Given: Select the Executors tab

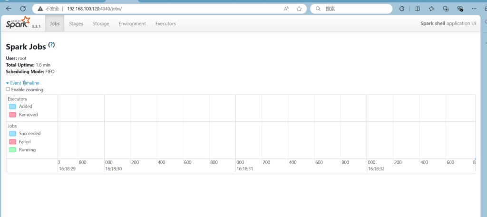Looking at the screenshot, I should click(x=166, y=24).
